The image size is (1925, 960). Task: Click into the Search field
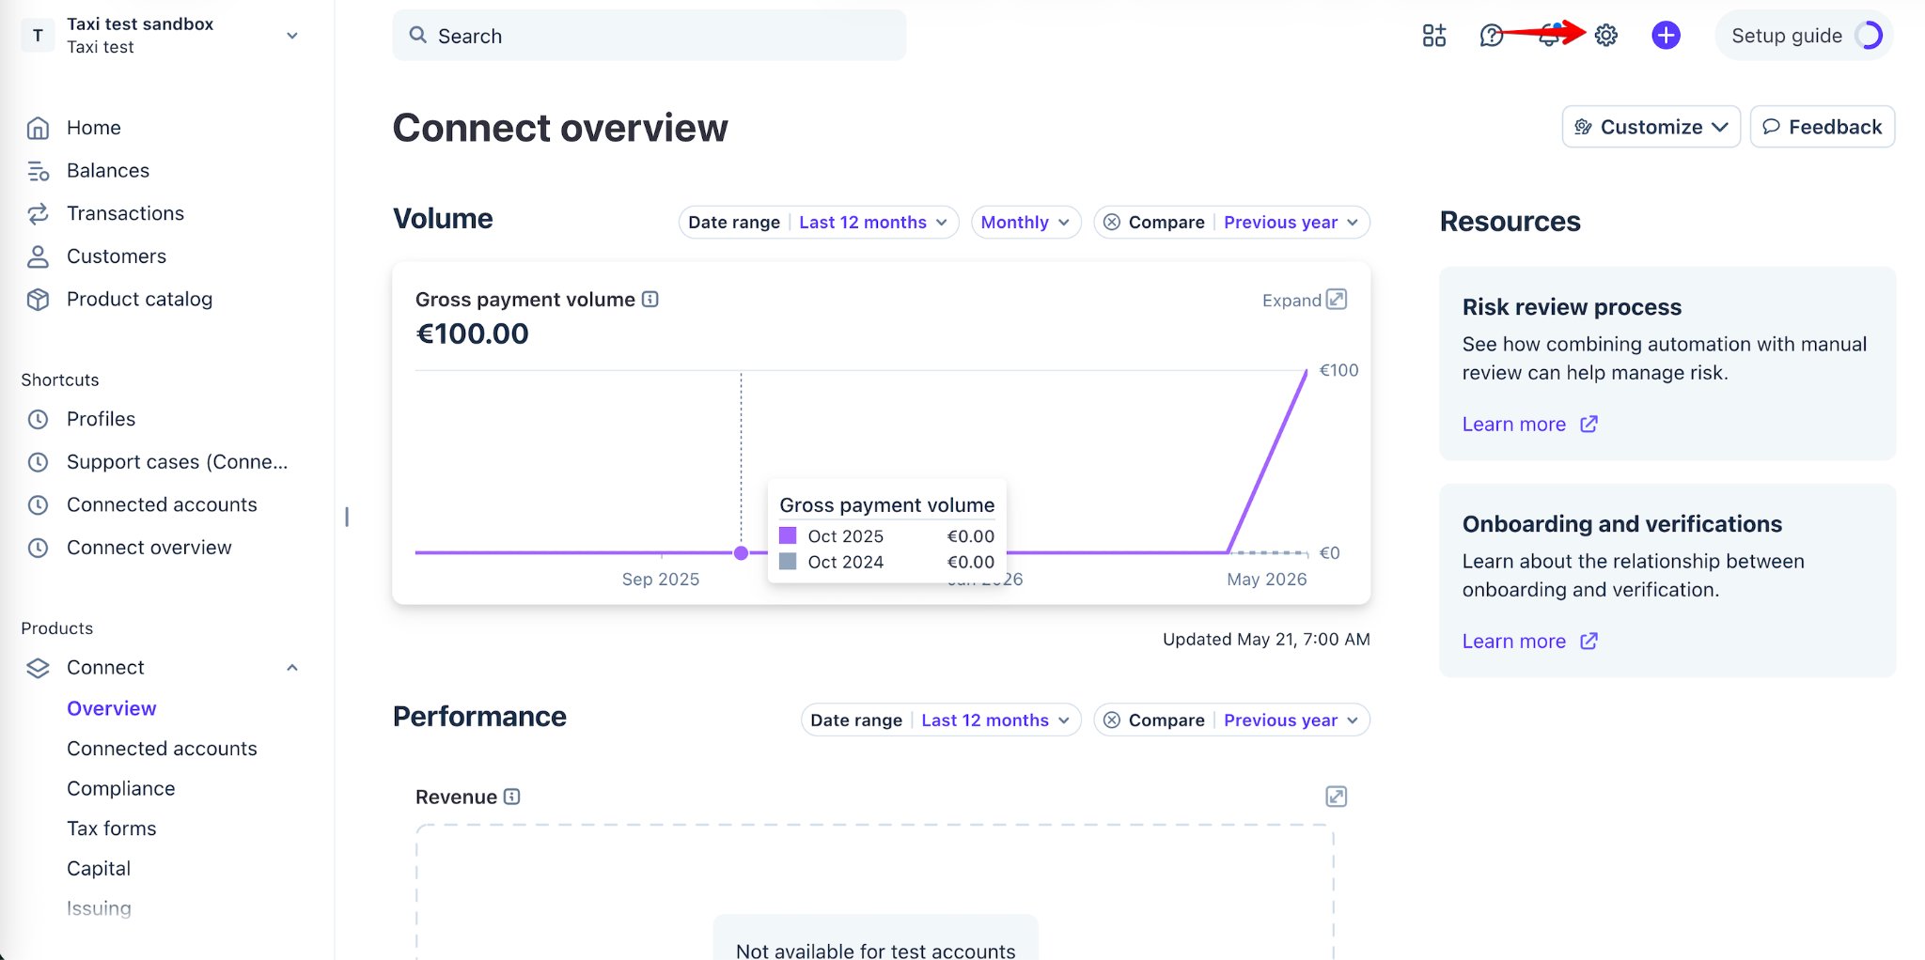click(649, 36)
